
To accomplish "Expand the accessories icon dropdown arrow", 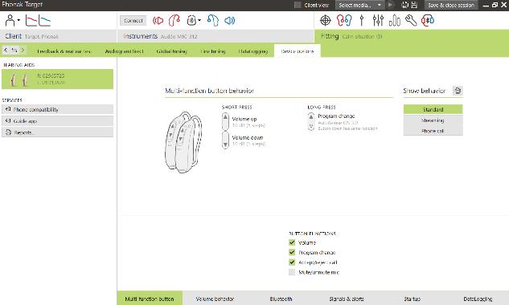I will (x=199, y=20).
